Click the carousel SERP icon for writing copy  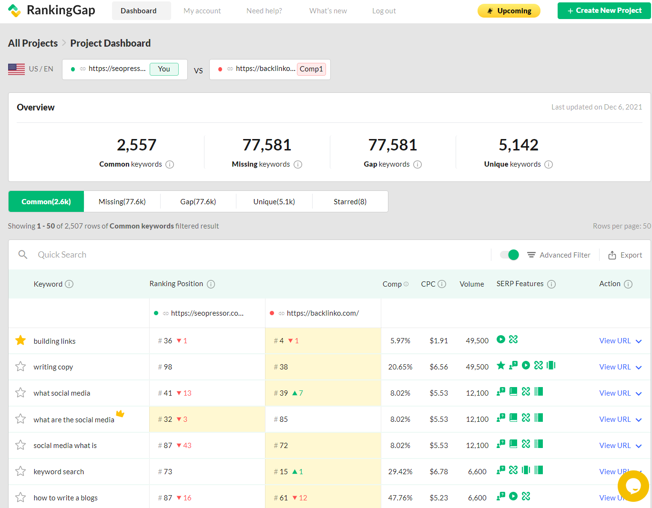click(x=551, y=366)
